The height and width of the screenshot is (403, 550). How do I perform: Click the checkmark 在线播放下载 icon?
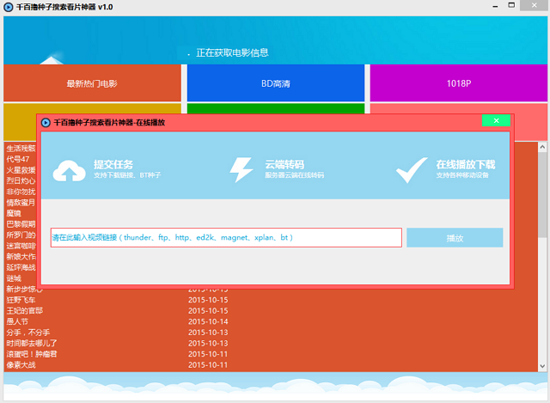pos(412,169)
